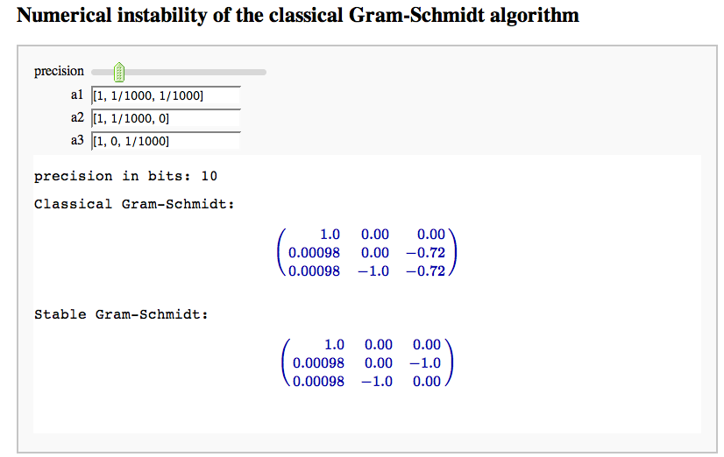Click the top-left 1.0 entry of the Stable matrix

pos(334,345)
